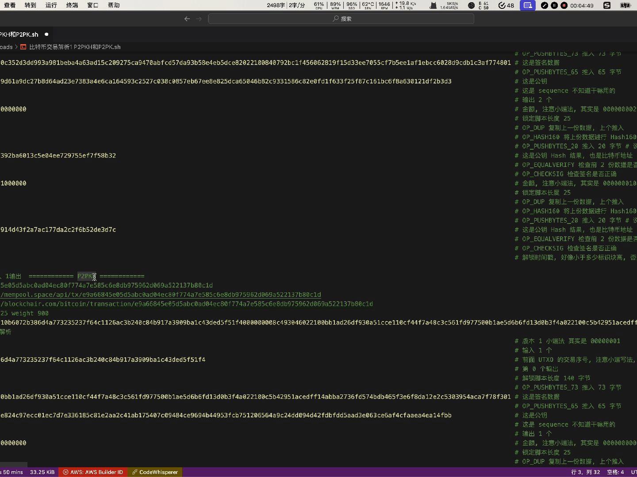Screen dimensions: 637x477
Task: Click breadcrumb 比特币交易解析1 P2PKH和P2PK.sh
Action: pos(75,47)
